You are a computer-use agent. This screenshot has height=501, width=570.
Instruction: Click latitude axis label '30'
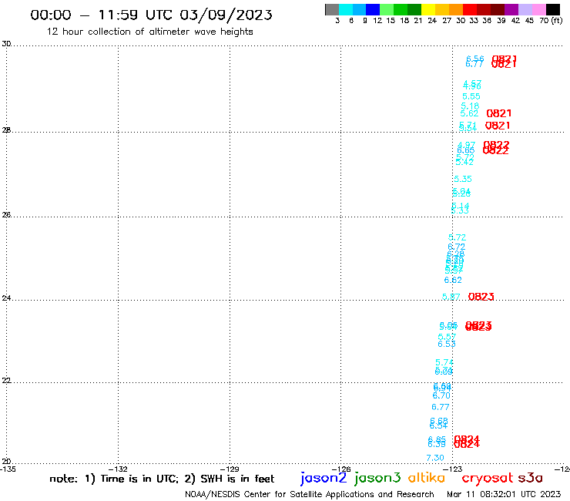[x=6, y=44]
